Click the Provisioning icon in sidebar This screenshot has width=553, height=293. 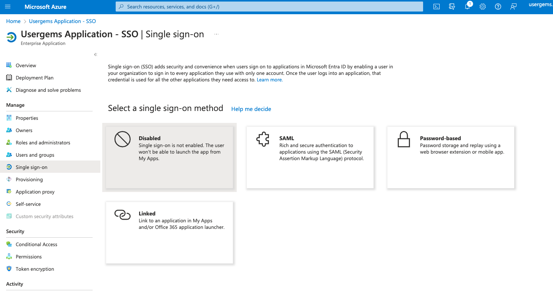pyautogui.click(x=9, y=179)
